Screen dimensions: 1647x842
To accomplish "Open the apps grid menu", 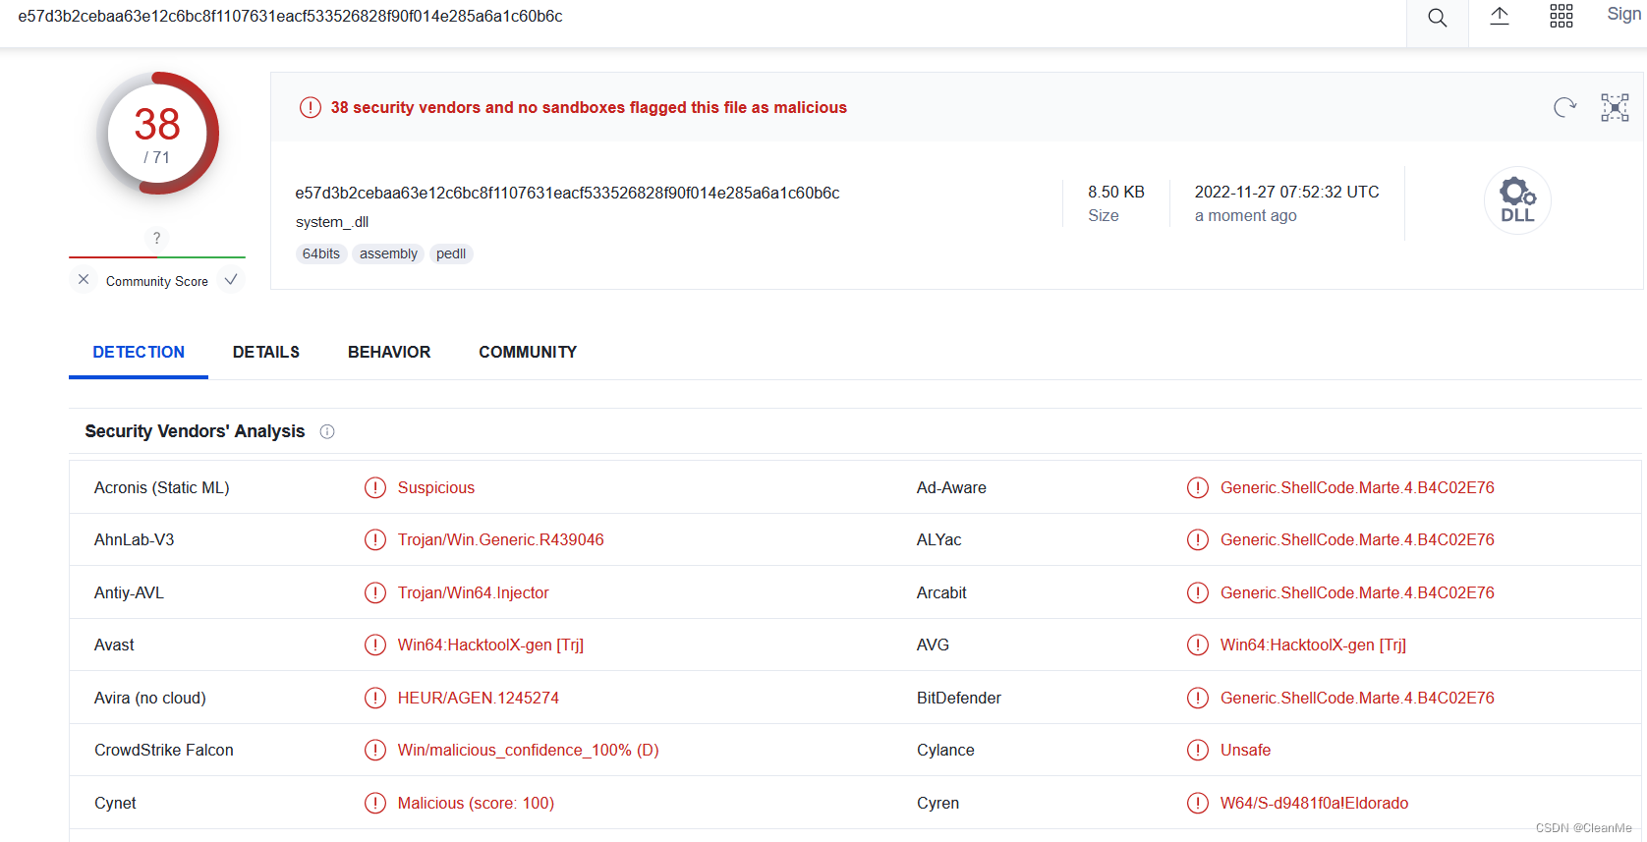I will click(x=1562, y=17).
